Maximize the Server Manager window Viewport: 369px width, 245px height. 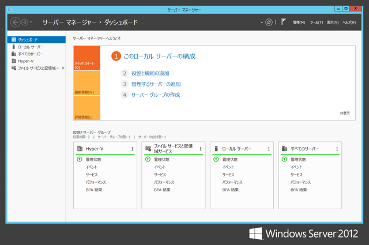click(346, 9)
